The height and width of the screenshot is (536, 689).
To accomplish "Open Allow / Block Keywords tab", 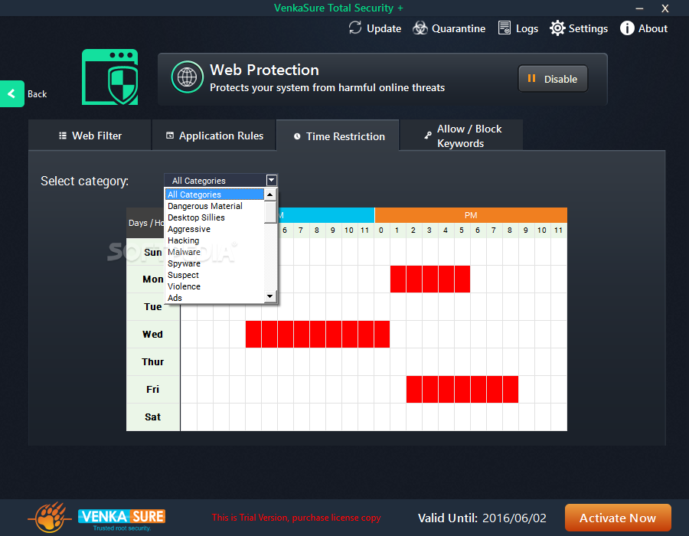I will pos(462,136).
